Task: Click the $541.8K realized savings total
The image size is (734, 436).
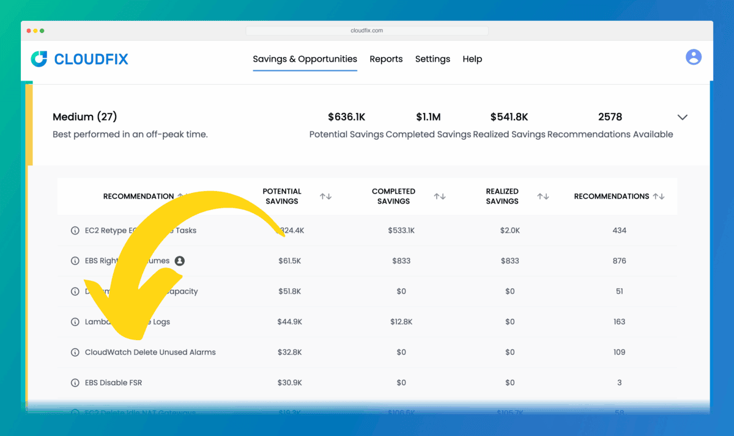Action: 509,117
